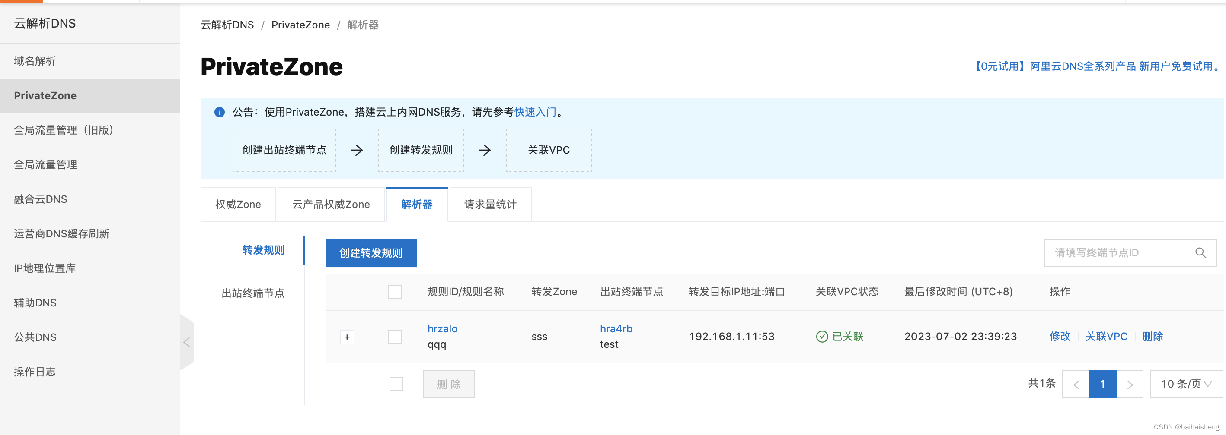Expand details of rule hrzalo with the plus
1226x435 pixels.
(x=347, y=337)
